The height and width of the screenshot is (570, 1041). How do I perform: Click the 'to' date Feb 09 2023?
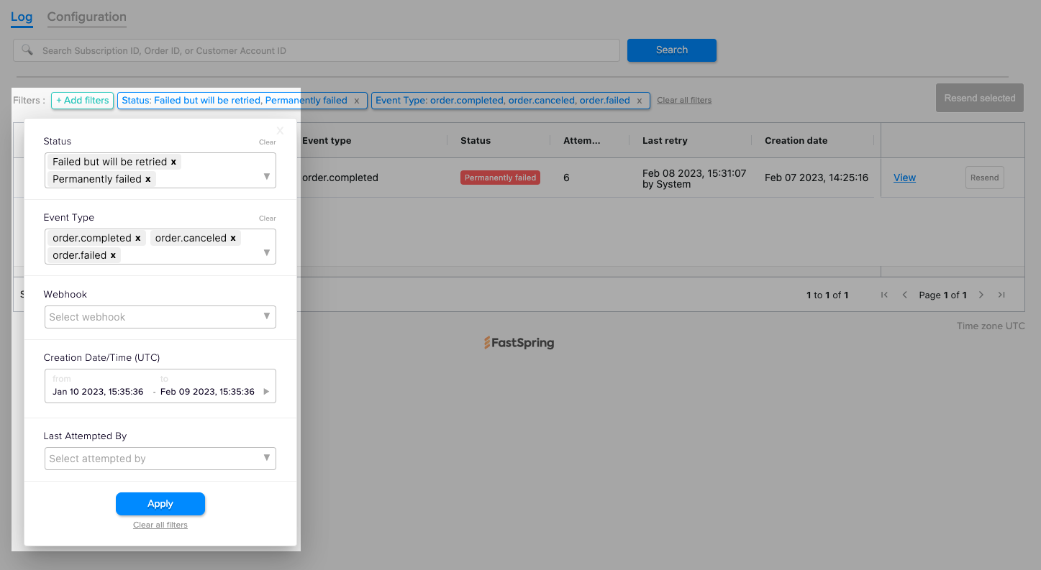207,392
